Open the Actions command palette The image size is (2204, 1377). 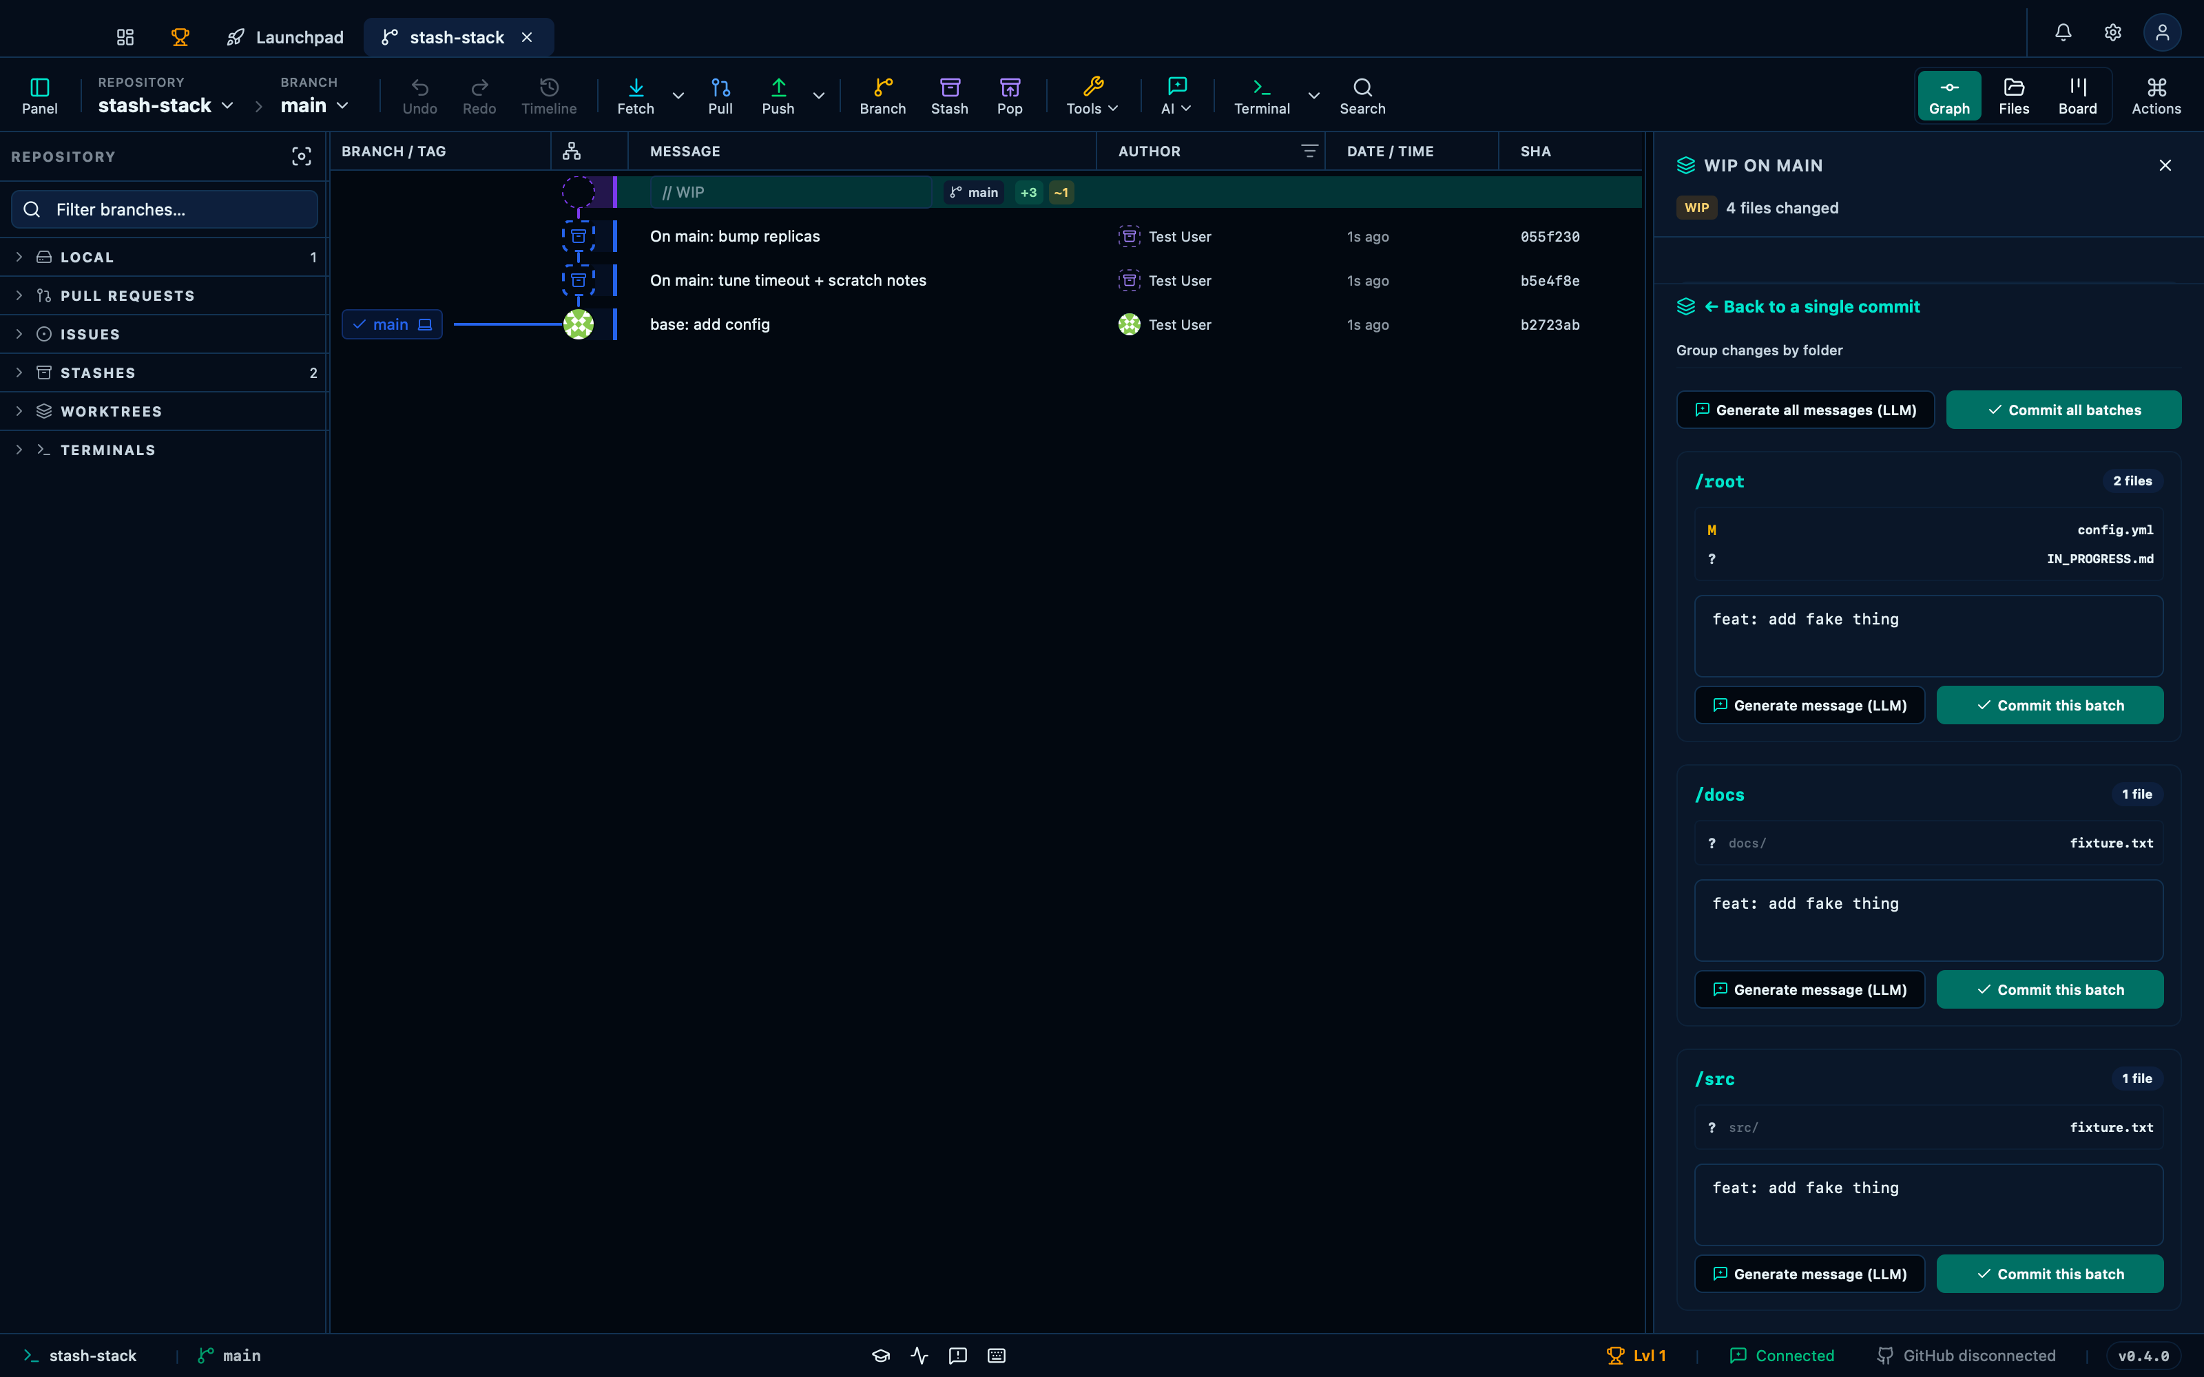click(x=2156, y=96)
